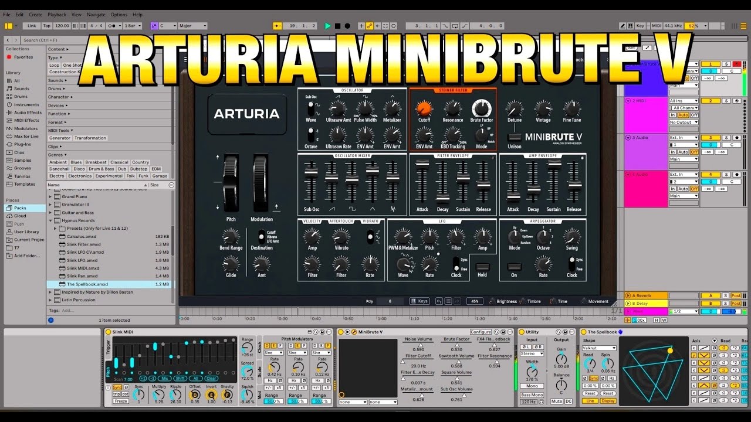Click the Fine Tune knob
Image resolution: width=751 pixels, height=422 pixels.
coord(571,108)
